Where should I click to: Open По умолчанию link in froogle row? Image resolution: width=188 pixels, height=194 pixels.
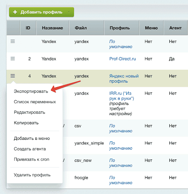[121, 180]
